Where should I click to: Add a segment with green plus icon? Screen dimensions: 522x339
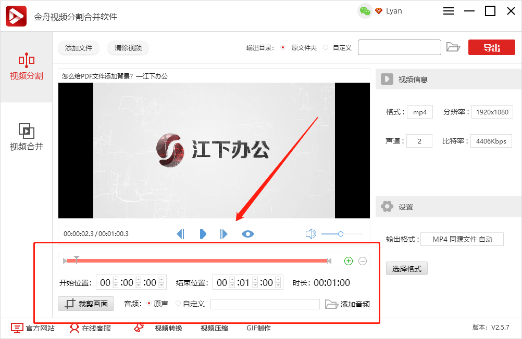[349, 261]
